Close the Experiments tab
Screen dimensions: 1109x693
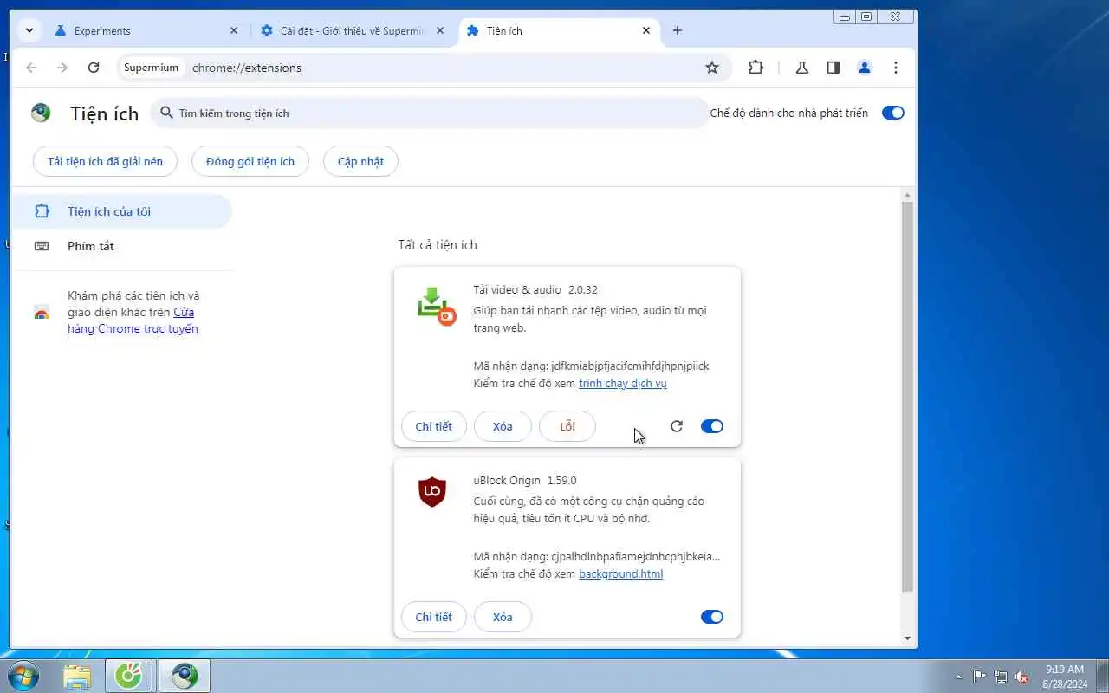(234, 30)
